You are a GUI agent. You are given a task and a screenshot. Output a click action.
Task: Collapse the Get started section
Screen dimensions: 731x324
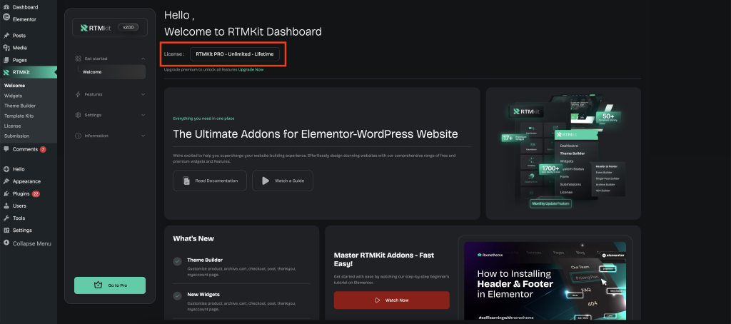[x=143, y=59]
